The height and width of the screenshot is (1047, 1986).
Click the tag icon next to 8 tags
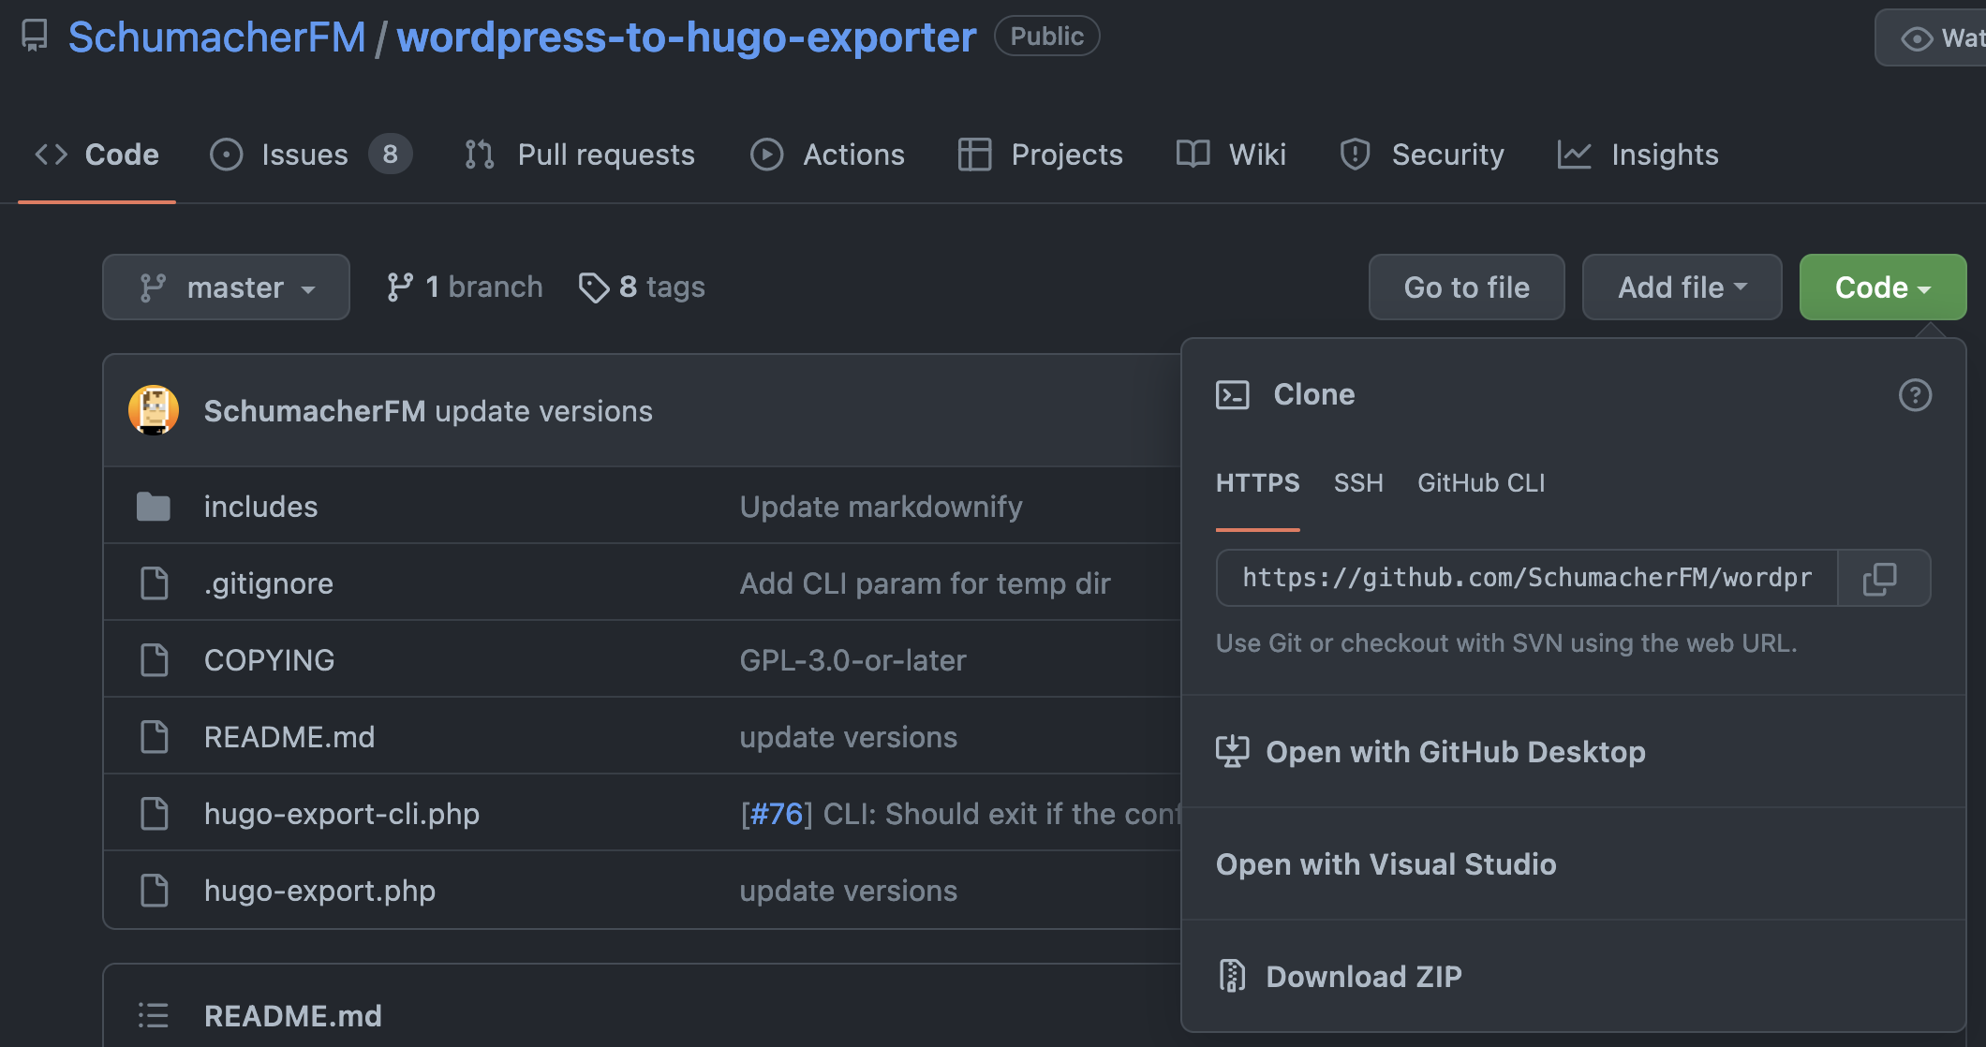click(x=594, y=288)
